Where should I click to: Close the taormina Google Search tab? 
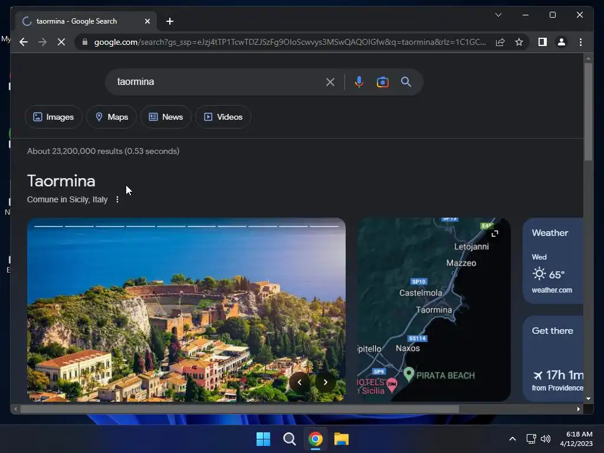click(147, 21)
